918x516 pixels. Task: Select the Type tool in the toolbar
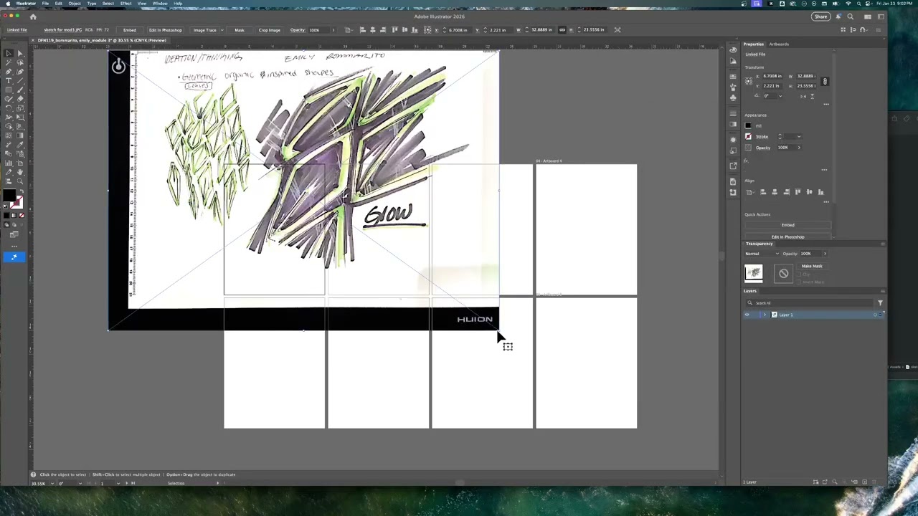tap(9, 81)
